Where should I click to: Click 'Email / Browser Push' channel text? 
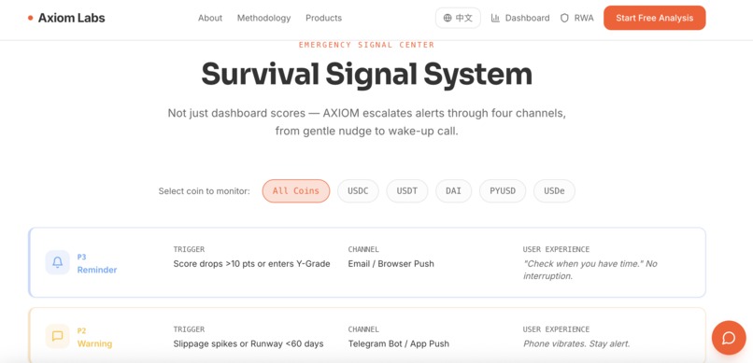pyautogui.click(x=391, y=264)
